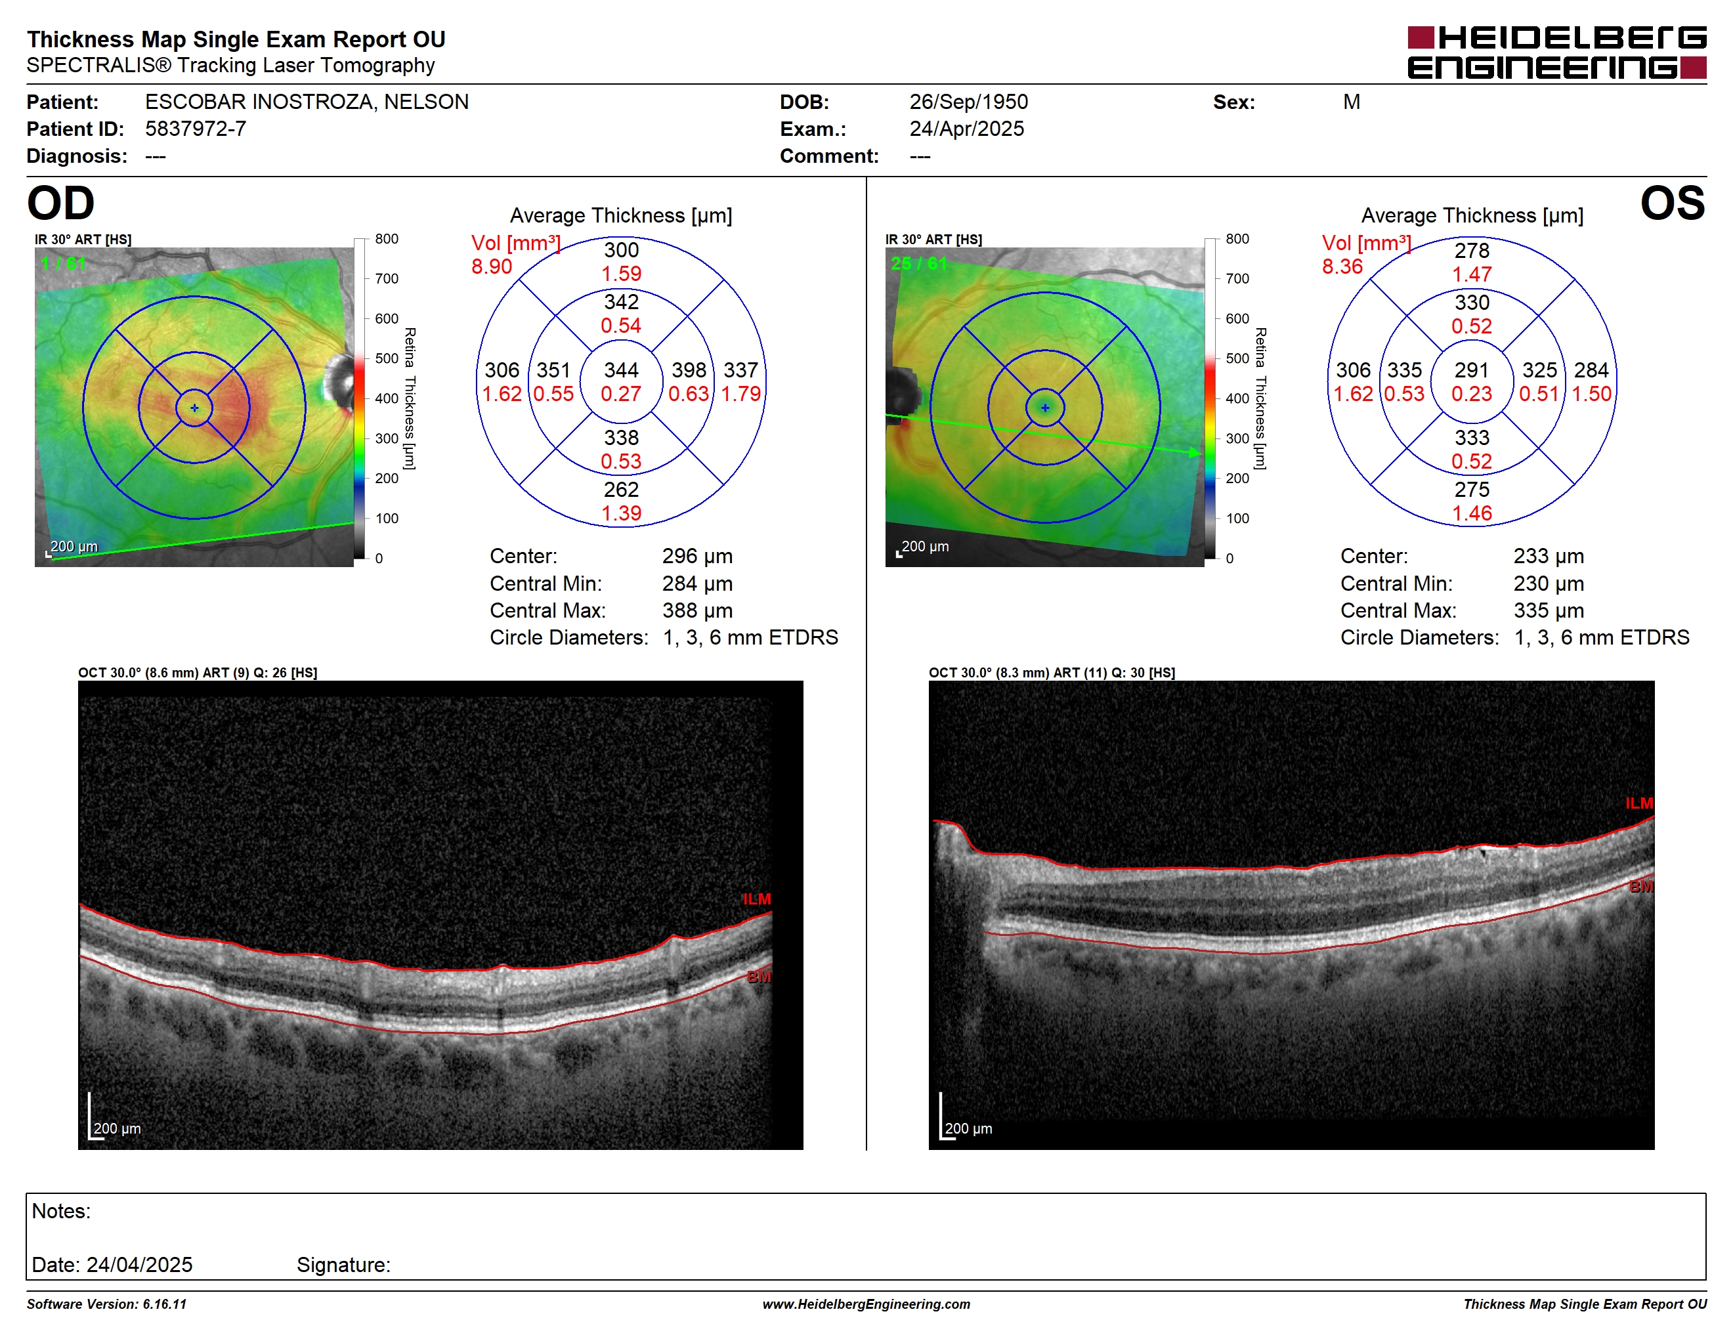This screenshot has width=1733, height=1339.
Task: Select OD outer inferior thickness 262
Action: point(621,490)
